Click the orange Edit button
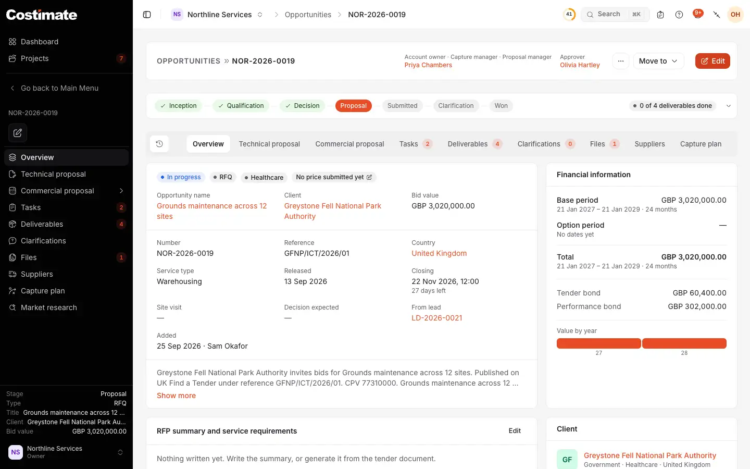Image resolution: width=750 pixels, height=469 pixels. 712,61
